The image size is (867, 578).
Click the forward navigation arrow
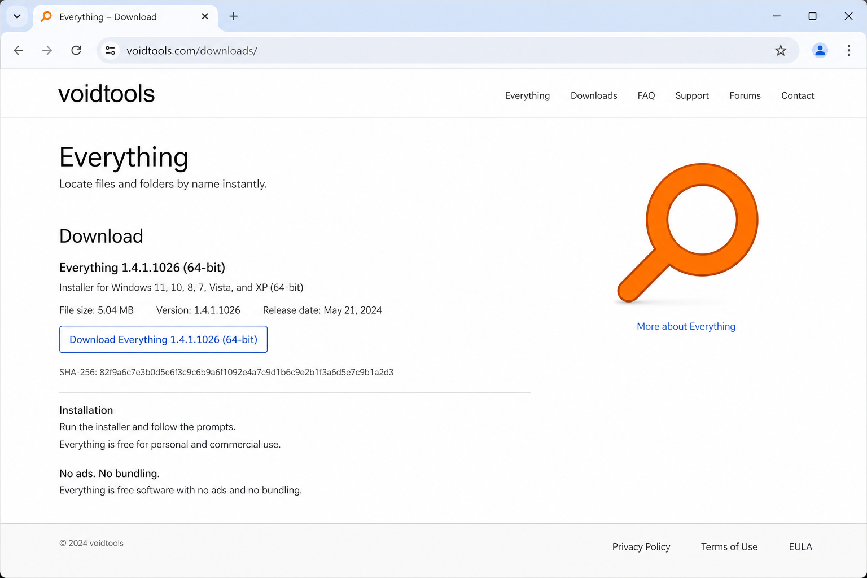pos(47,51)
